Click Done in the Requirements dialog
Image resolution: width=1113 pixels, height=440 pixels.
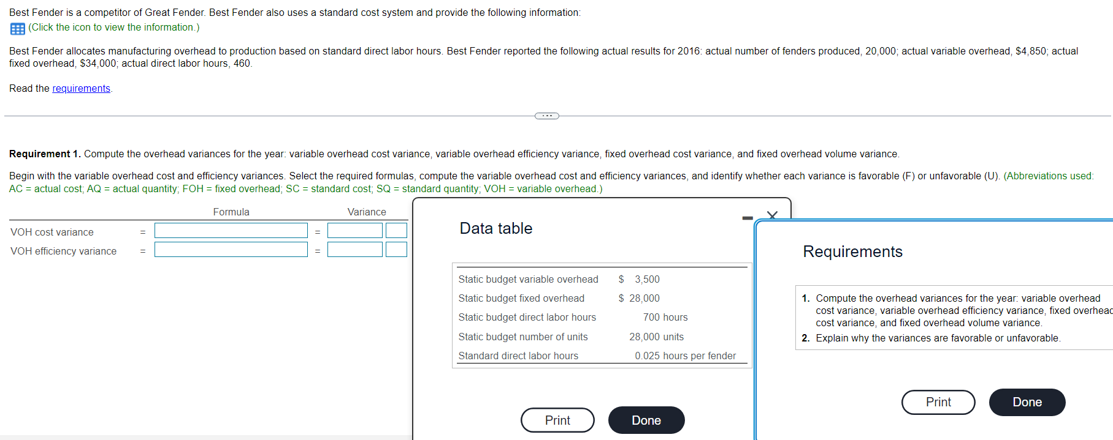tap(1027, 402)
